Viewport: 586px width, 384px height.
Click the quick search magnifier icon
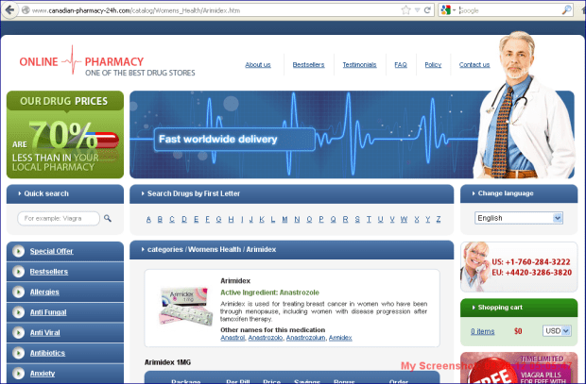(x=108, y=218)
